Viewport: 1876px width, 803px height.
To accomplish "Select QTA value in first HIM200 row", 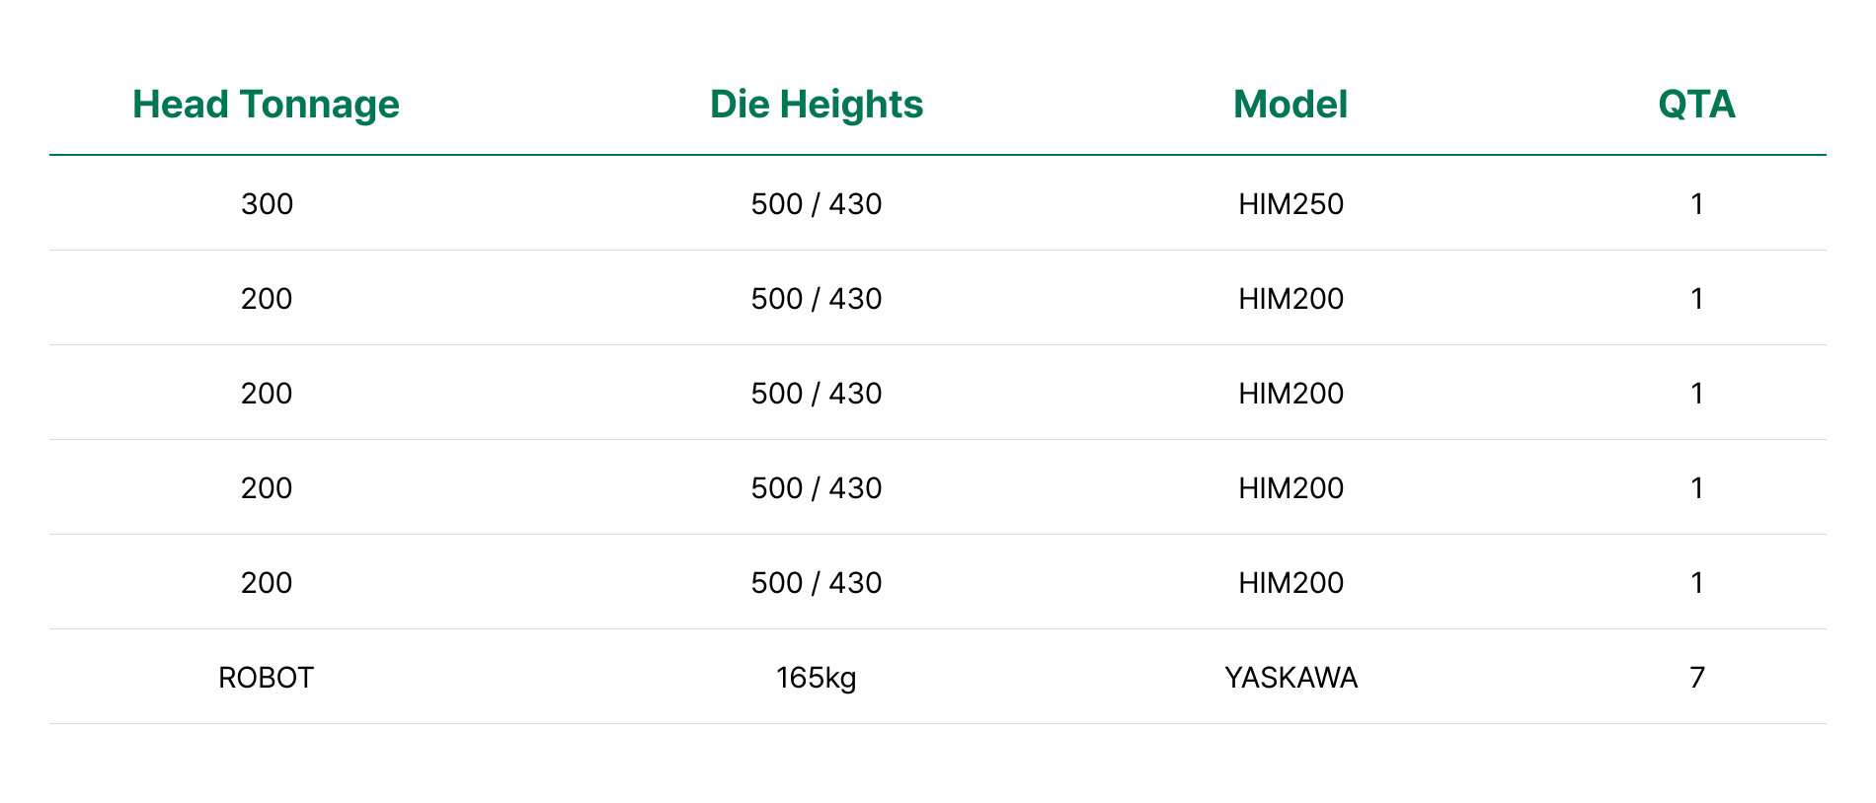I will coord(1696,299).
